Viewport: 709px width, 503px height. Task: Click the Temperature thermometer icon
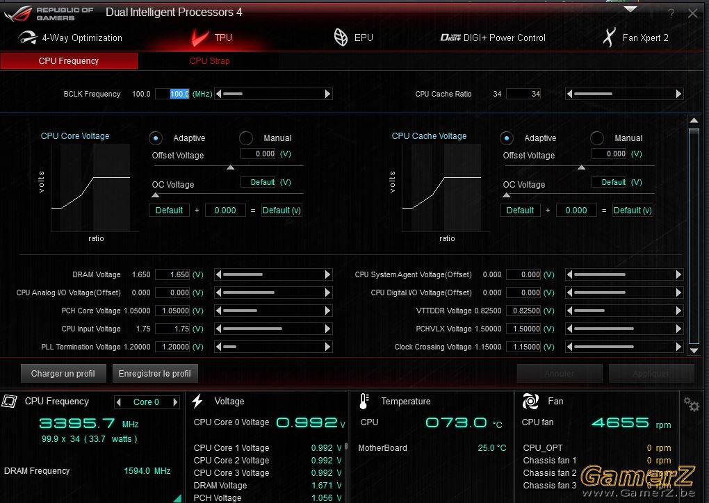coord(364,402)
